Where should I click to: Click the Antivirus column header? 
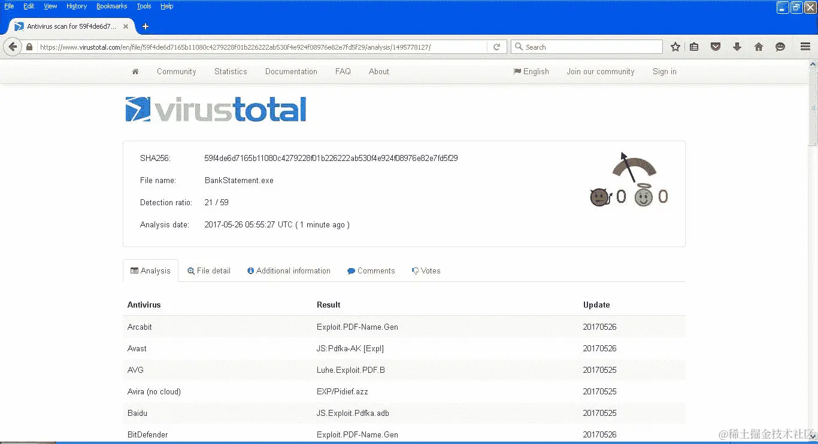pos(144,305)
